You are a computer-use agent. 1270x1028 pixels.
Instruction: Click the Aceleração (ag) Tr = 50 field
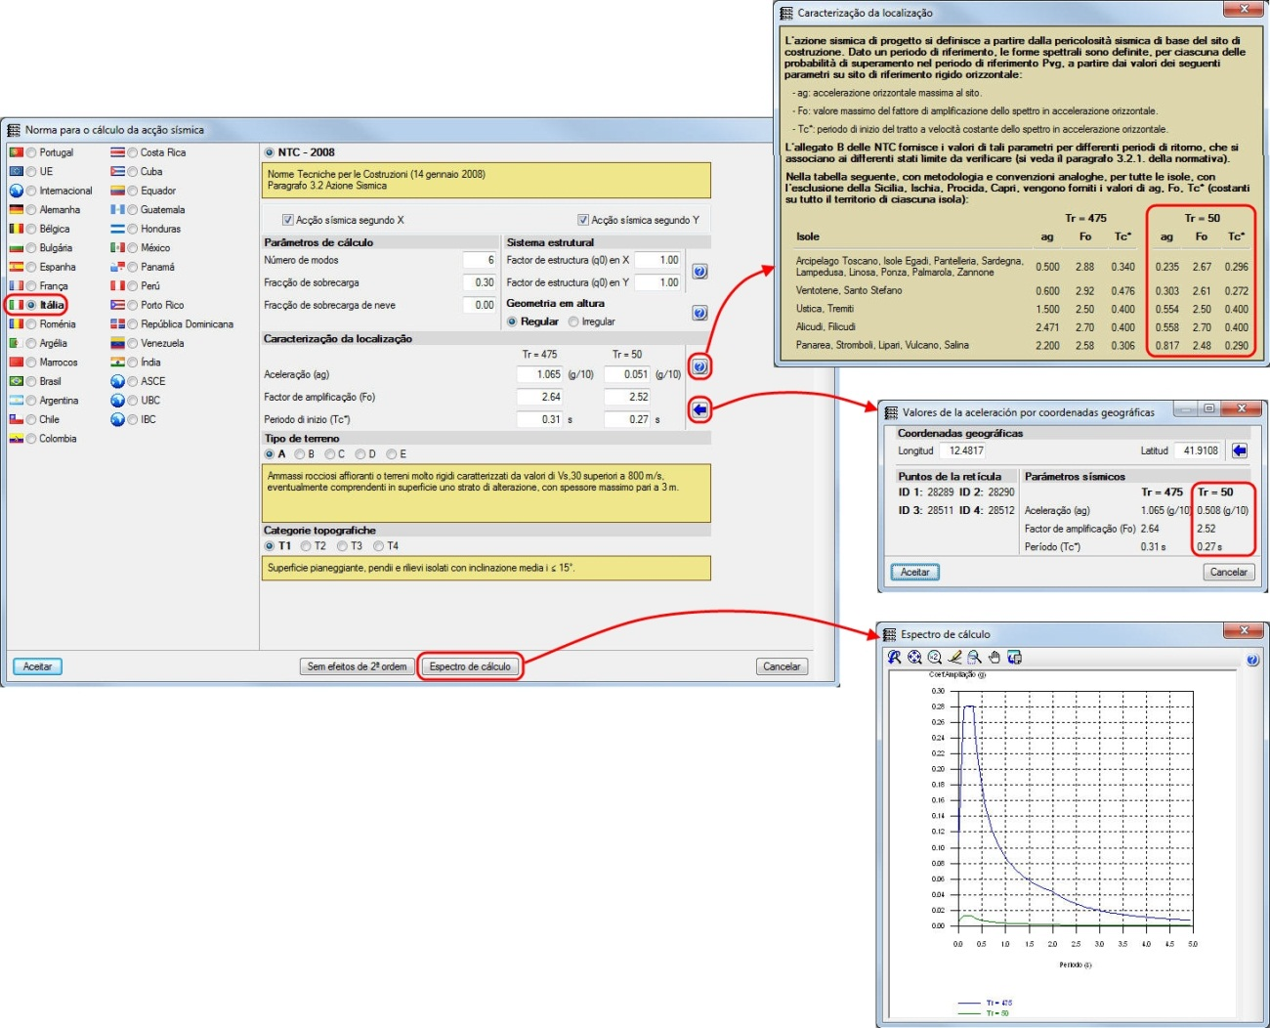point(627,374)
